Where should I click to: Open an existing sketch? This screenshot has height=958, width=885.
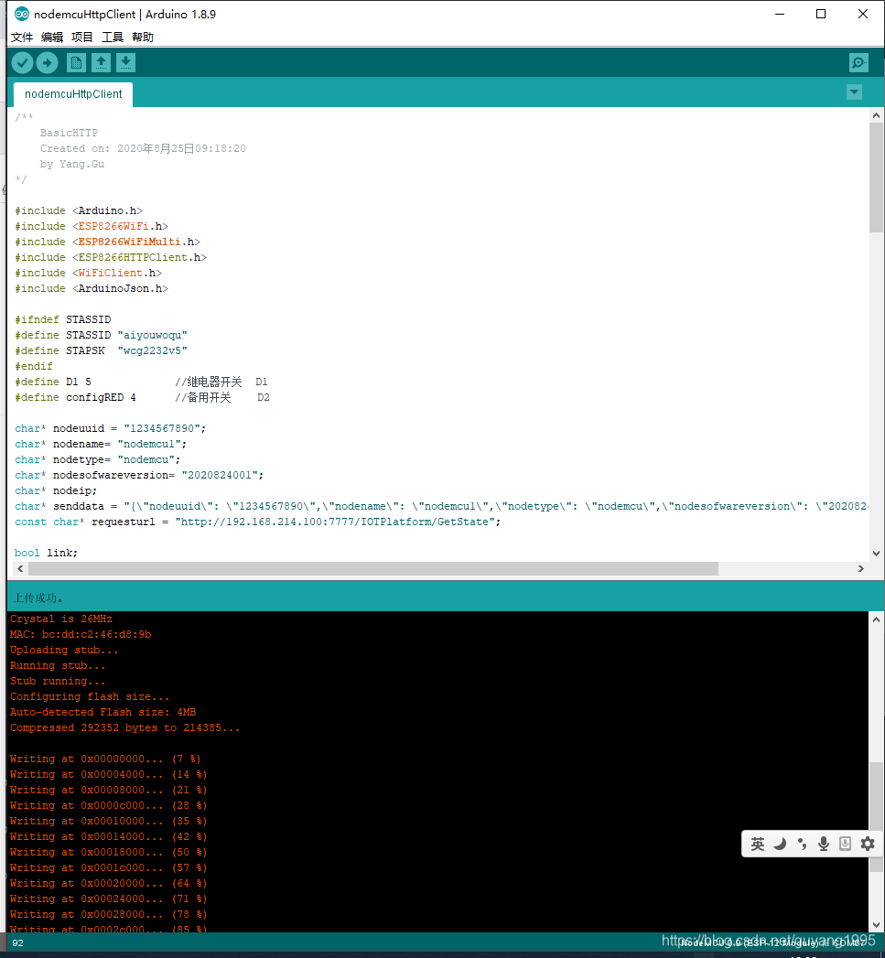[101, 62]
